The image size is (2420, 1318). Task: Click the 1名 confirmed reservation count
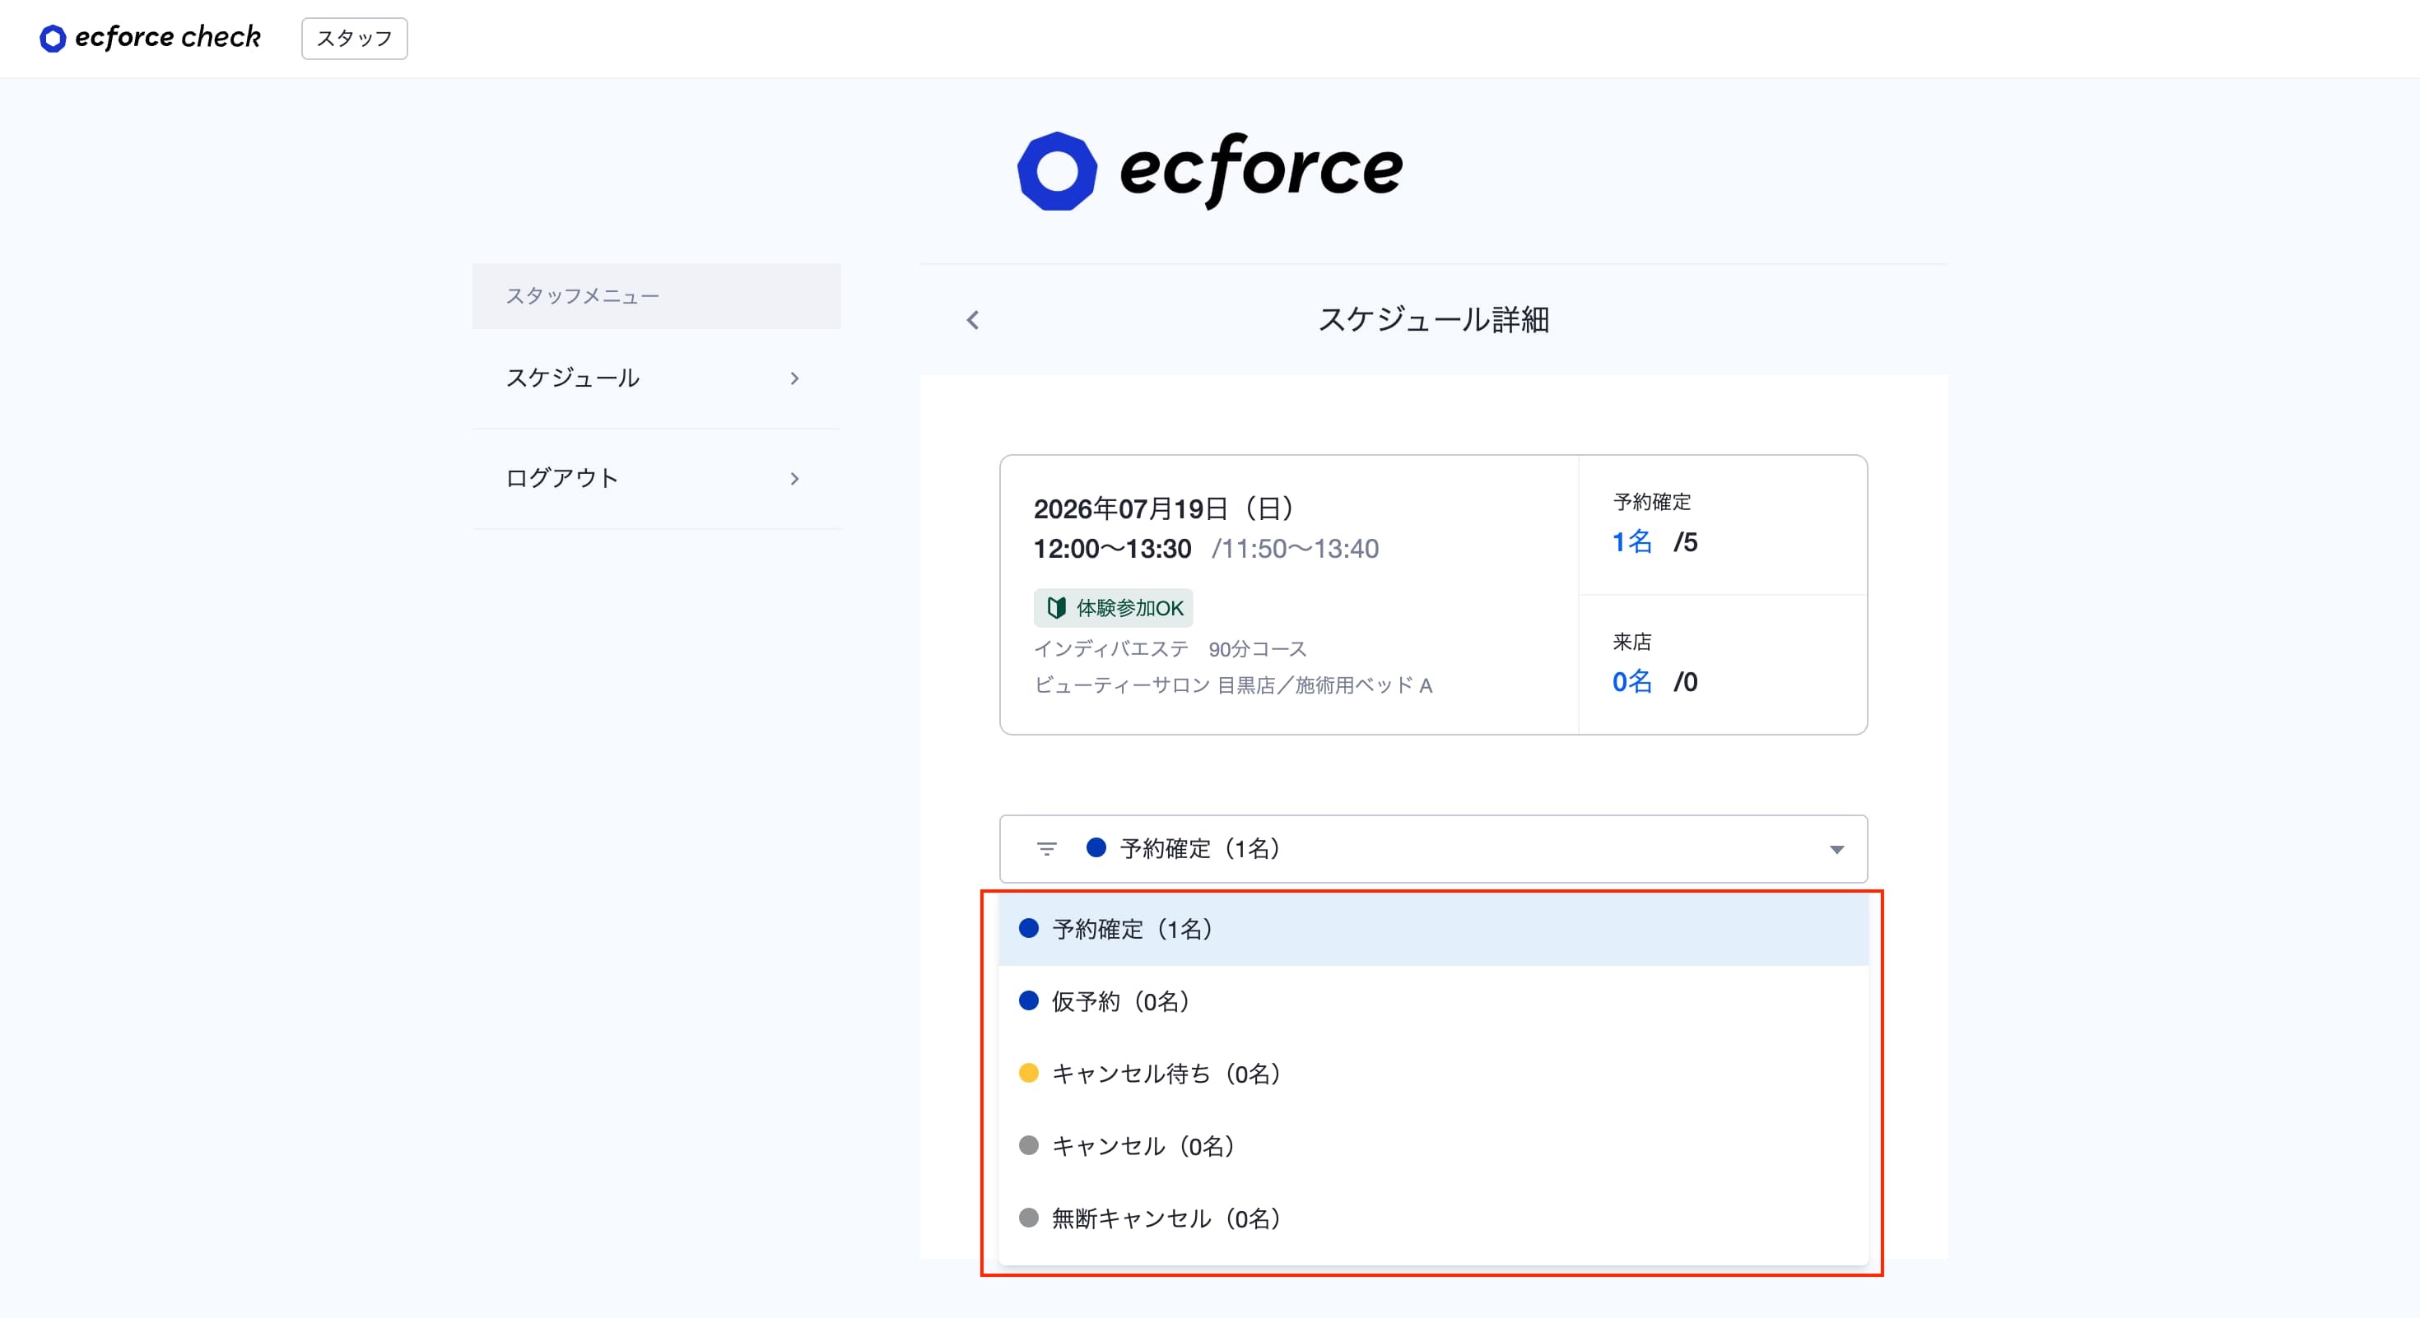(1631, 543)
